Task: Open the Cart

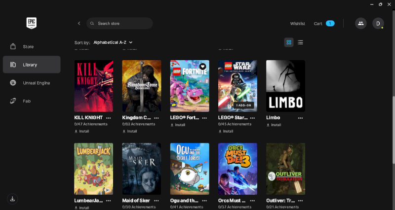Action: point(324,23)
